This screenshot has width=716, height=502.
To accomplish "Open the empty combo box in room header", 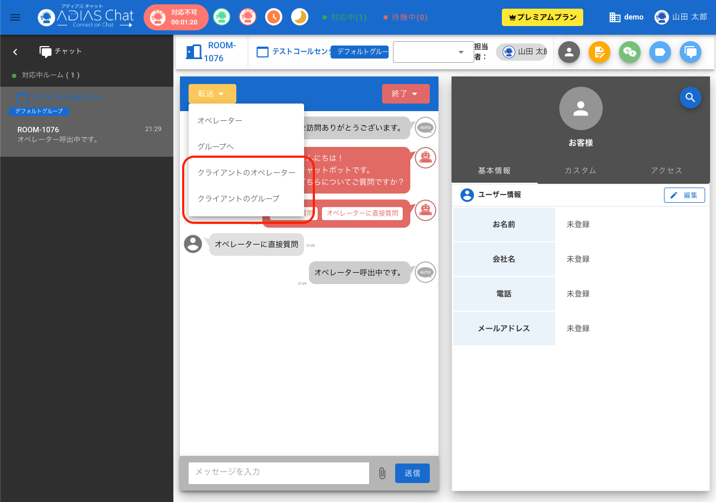I will point(433,52).
